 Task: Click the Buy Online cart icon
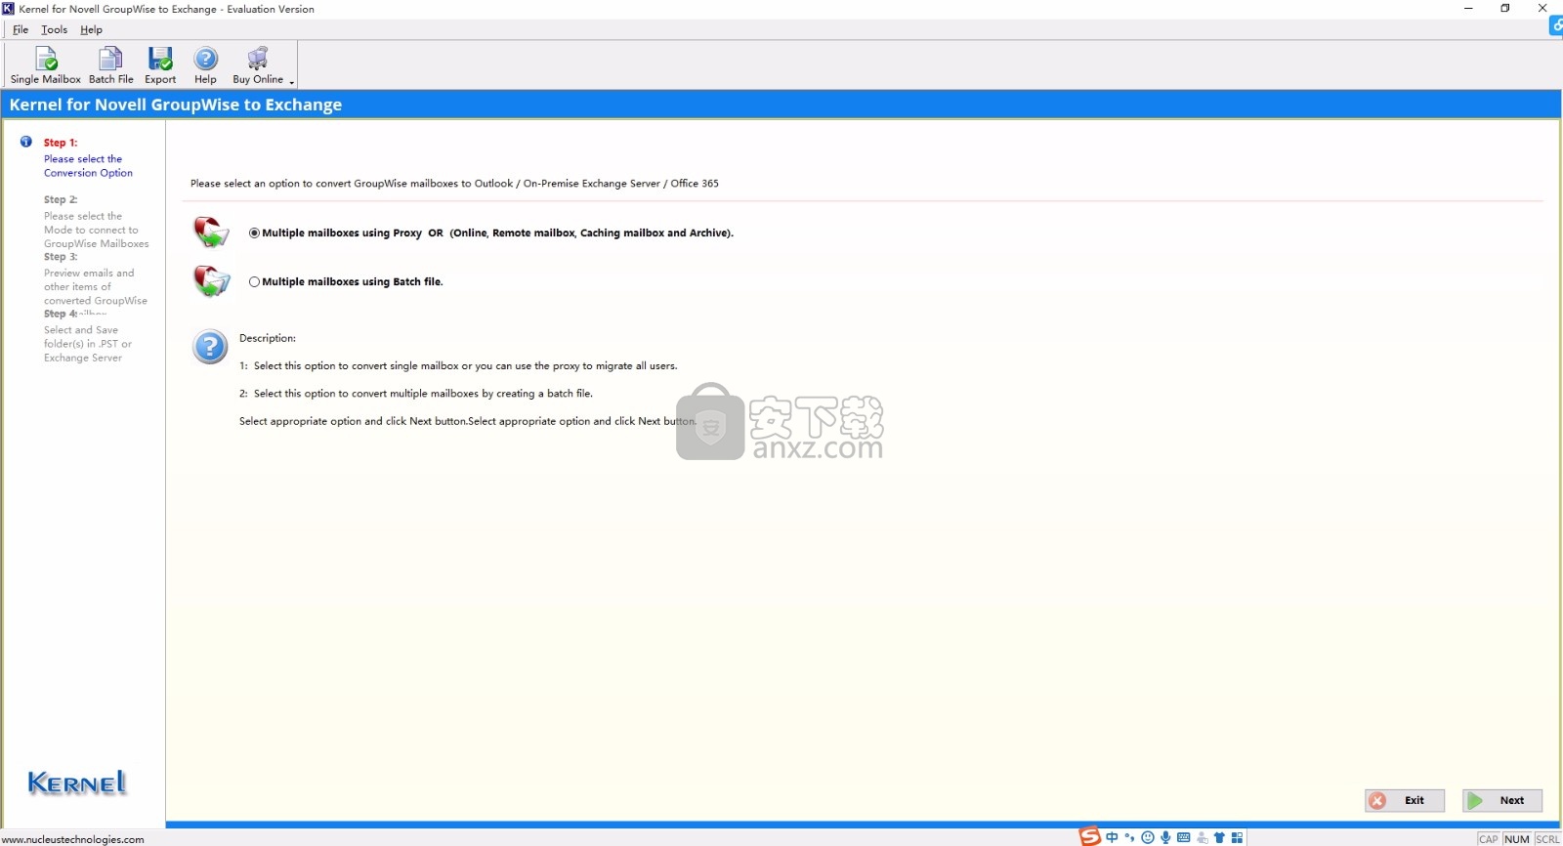pyautogui.click(x=258, y=59)
